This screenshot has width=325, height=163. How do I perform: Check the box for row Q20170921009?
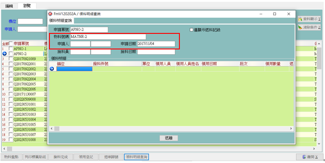click(11, 59)
